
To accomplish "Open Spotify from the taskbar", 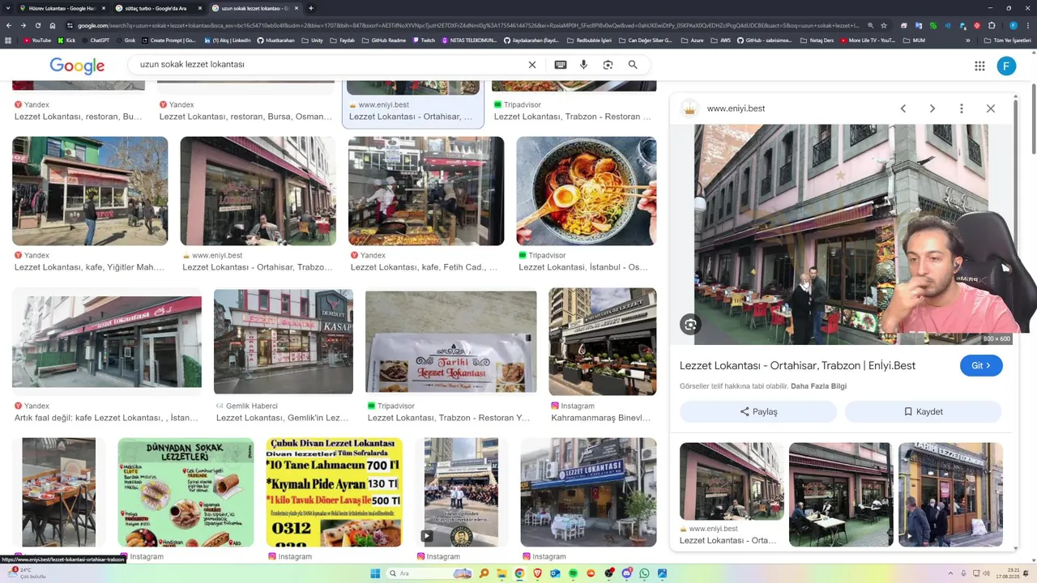I will [x=573, y=573].
